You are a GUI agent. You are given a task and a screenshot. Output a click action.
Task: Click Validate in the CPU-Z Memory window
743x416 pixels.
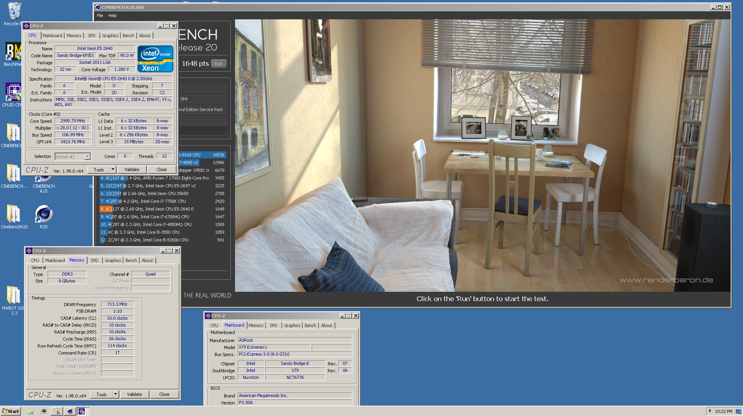tap(134, 394)
